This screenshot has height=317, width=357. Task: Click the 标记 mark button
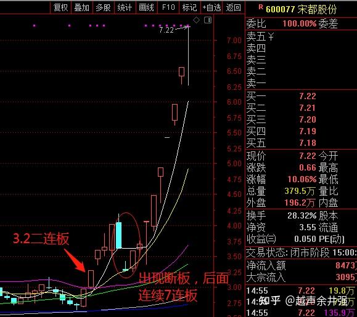190,8
